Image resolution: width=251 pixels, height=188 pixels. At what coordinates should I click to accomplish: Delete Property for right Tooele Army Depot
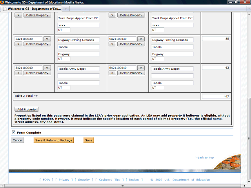click(x=131, y=73)
